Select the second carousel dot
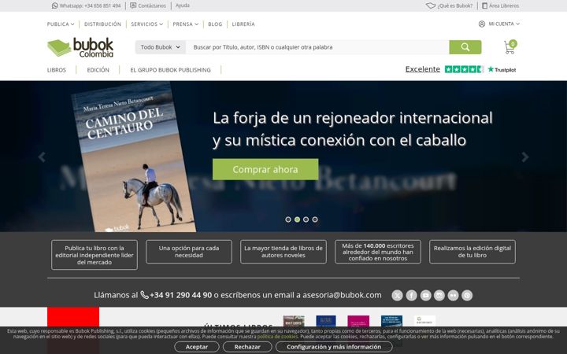This screenshot has width=567, height=354. pos(297,219)
